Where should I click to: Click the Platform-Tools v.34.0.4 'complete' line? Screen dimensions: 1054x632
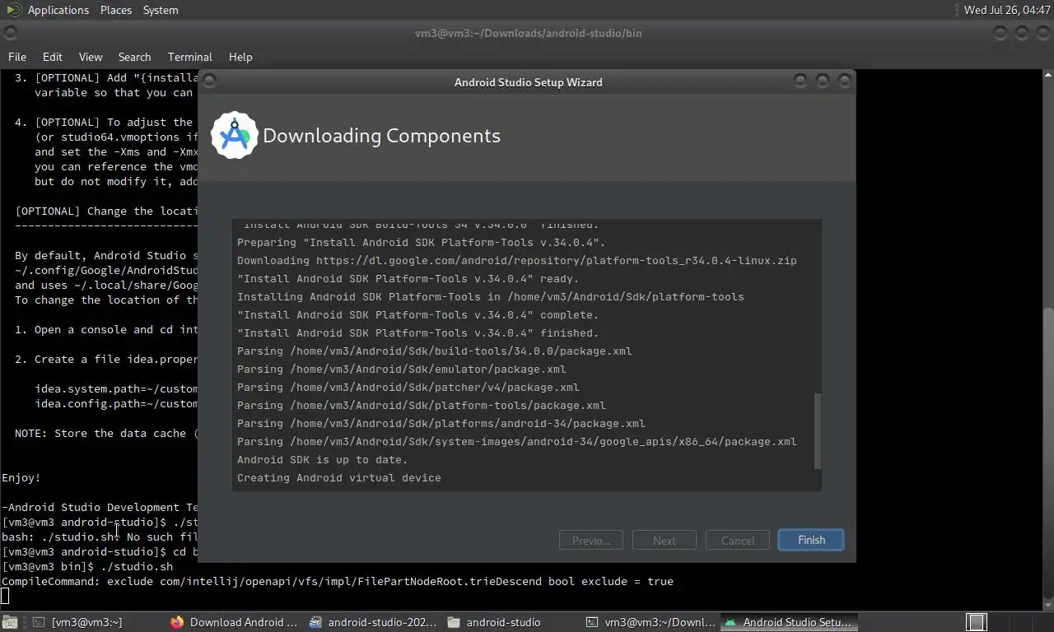coord(418,315)
